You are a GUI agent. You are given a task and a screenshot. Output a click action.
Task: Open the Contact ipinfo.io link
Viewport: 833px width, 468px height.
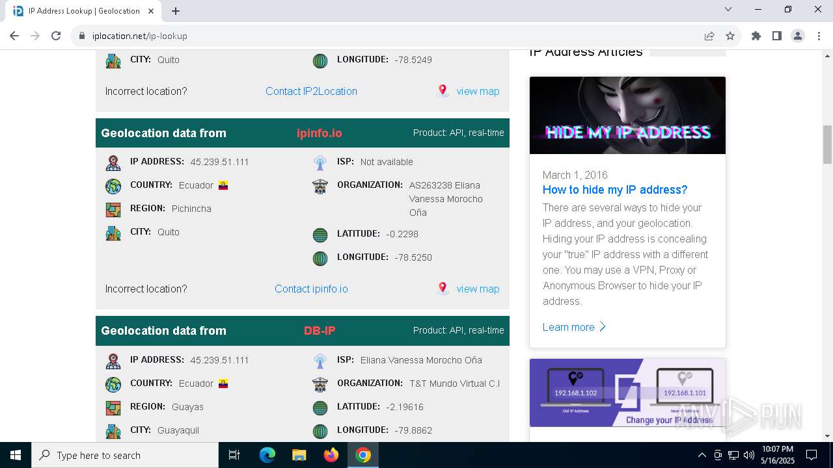(311, 289)
